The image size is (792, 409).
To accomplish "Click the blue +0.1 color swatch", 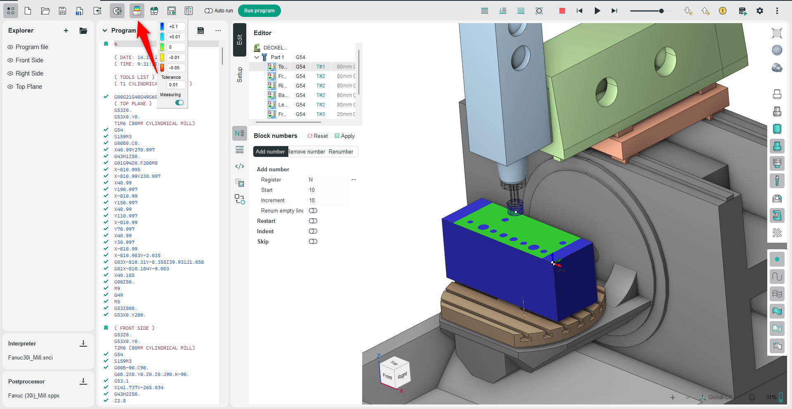I will pos(162,26).
